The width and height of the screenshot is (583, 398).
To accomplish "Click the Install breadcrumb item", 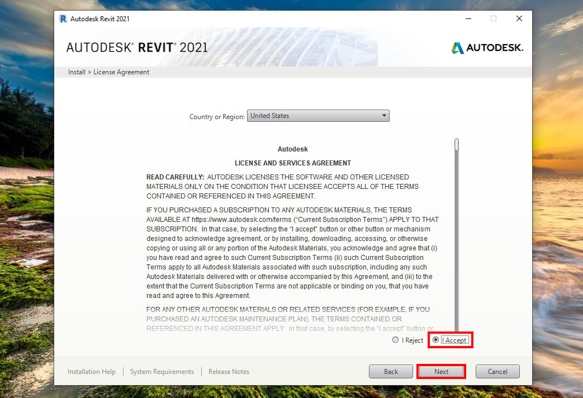I will click(x=76, y=72).
